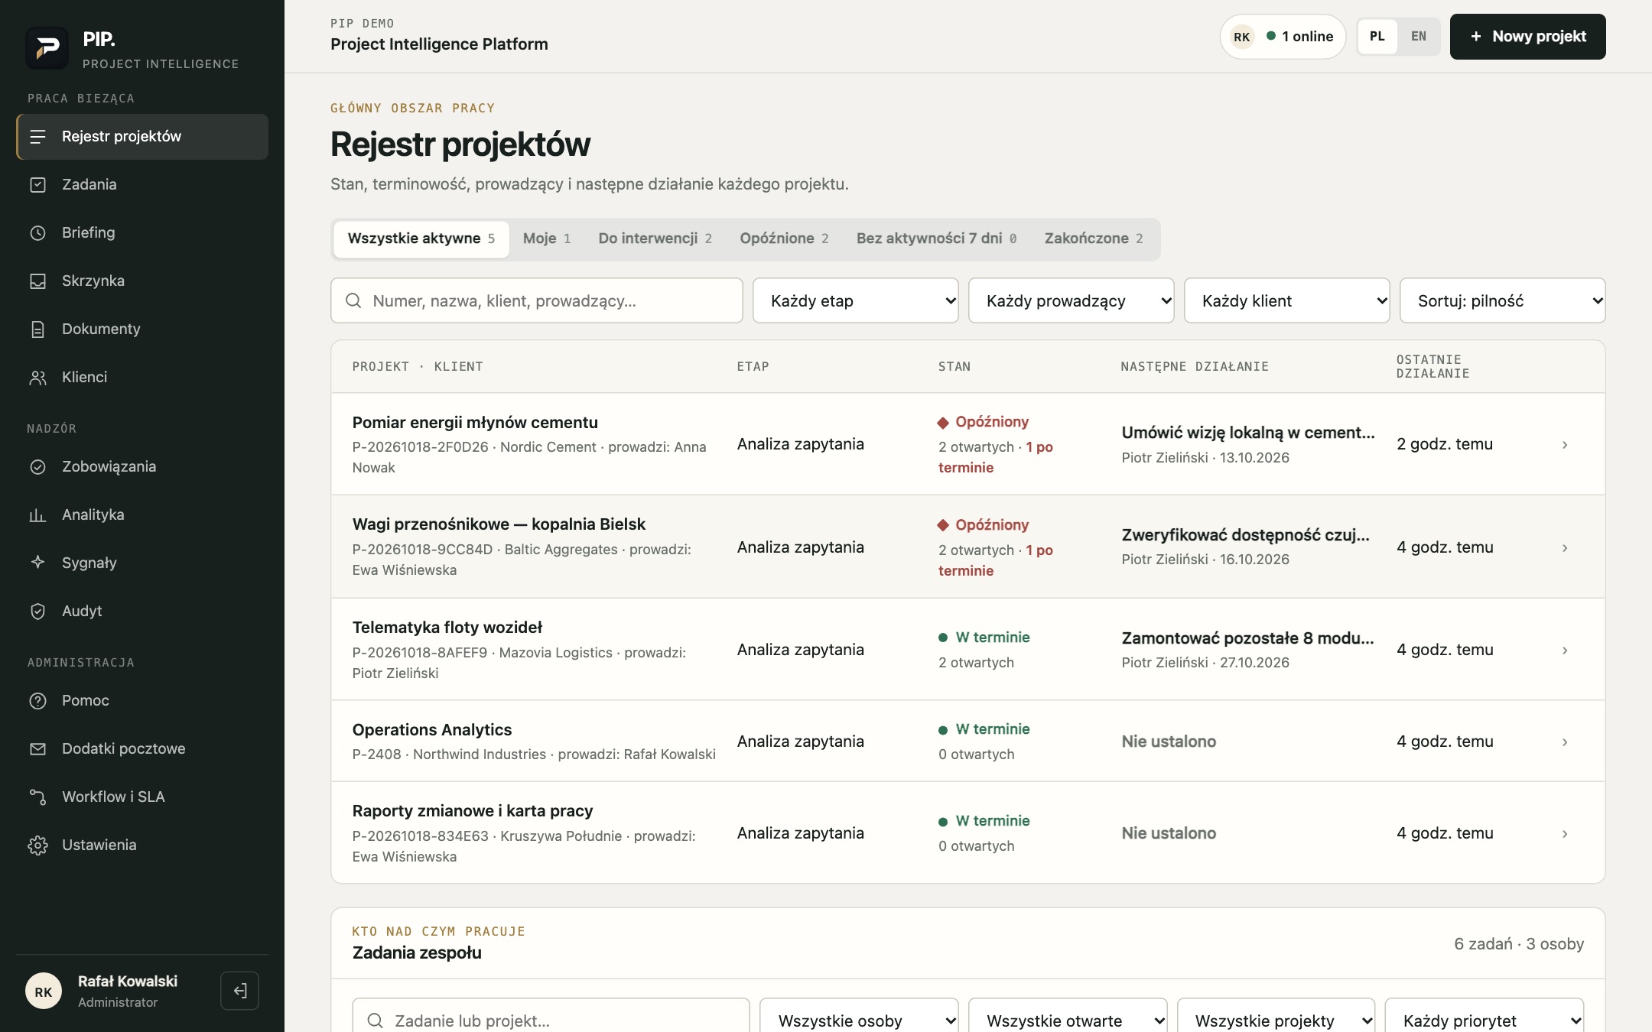
Task: Select the Bez aktywności 7 dni tab
Action: 937,239
